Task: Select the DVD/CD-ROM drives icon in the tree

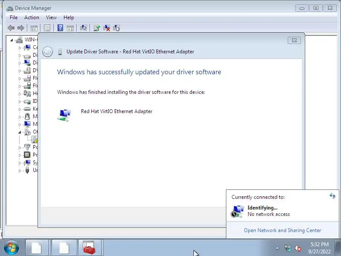Action: tap(27, 70)
